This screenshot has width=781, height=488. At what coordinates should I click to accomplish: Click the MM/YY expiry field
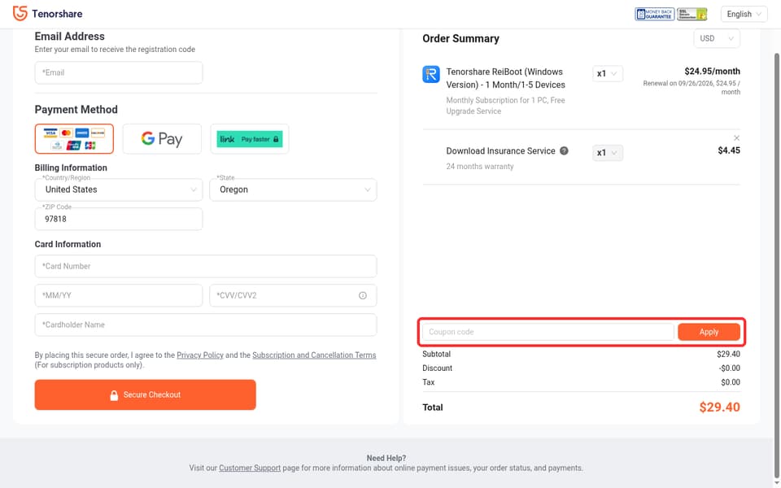click(119, 296)
